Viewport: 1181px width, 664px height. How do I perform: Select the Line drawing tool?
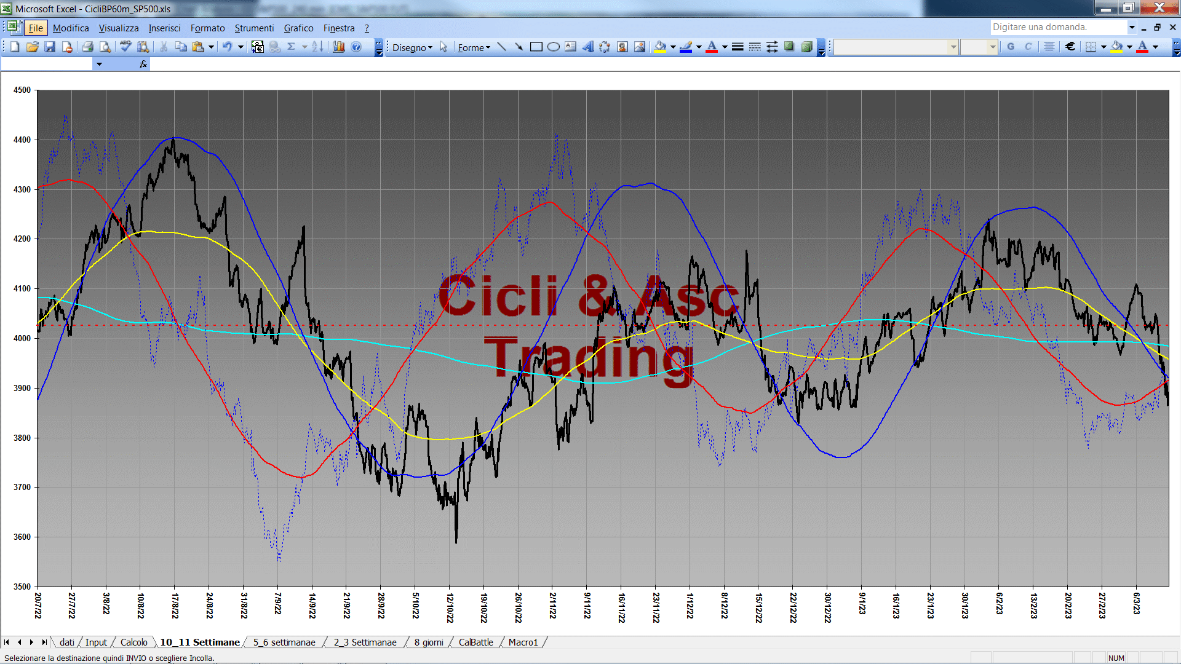[x=502, y=47]
